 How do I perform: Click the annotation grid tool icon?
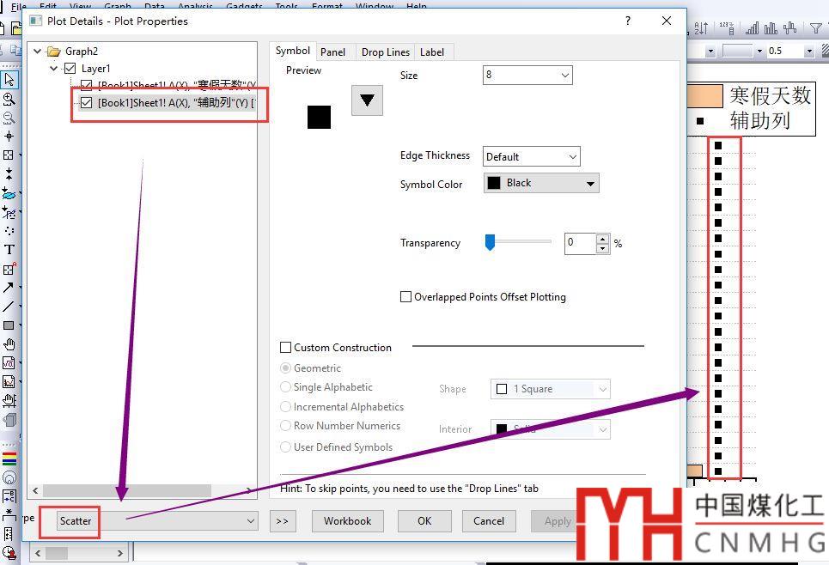[x=9, y=269]
